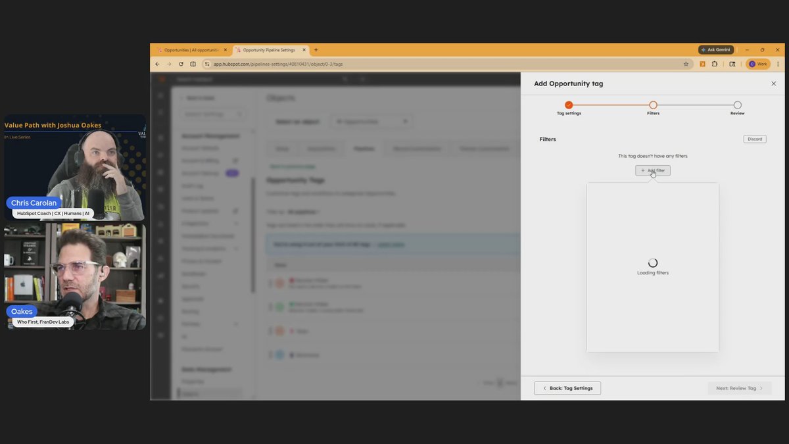Image resolution: width=789 pixels, height=444 pixels.
Task: Go back in browser history
Action: [x=157, y=64]
